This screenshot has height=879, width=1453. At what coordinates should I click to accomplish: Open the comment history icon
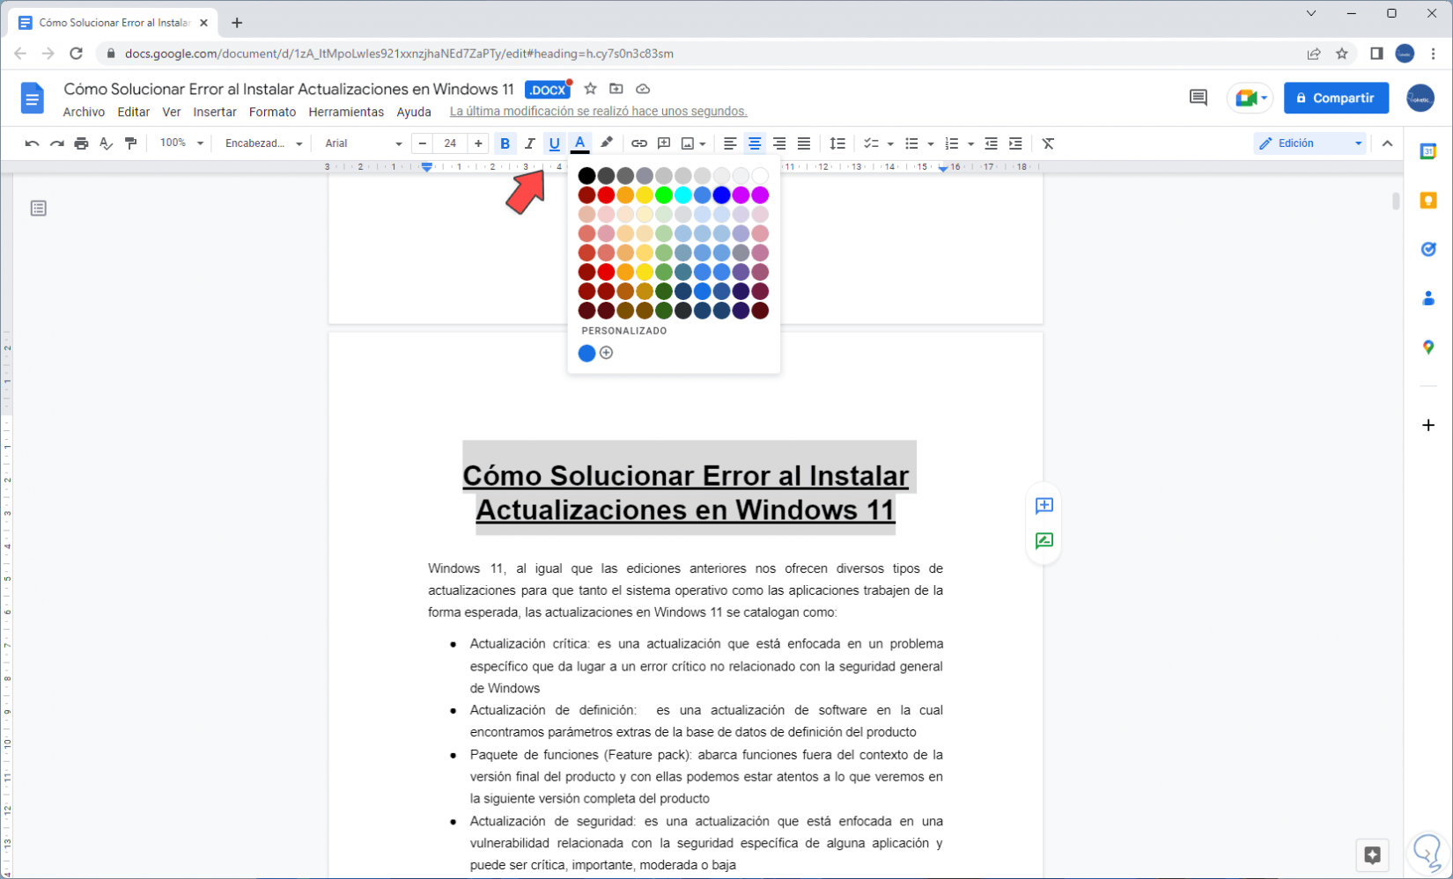(1198, 98)
